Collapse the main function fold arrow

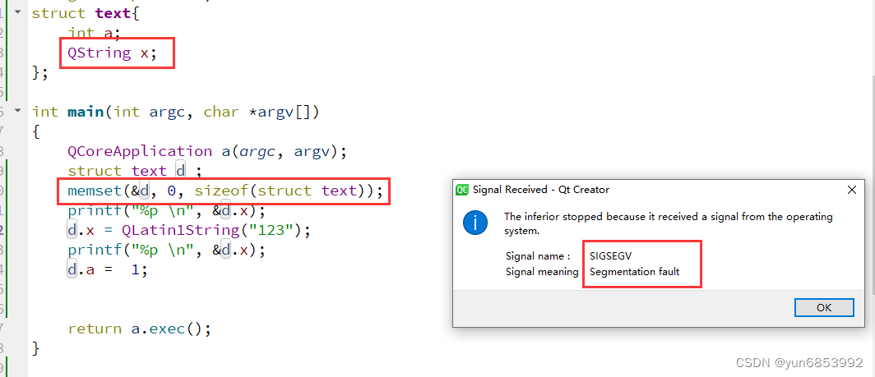(17, 110)
